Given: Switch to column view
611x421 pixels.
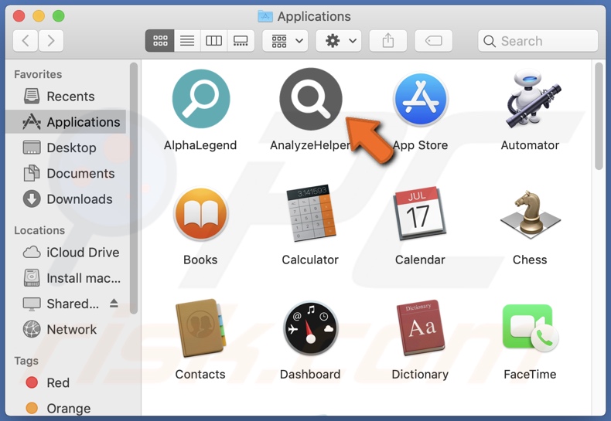Looking at the screenshot, I should click(x=213, y=40).
